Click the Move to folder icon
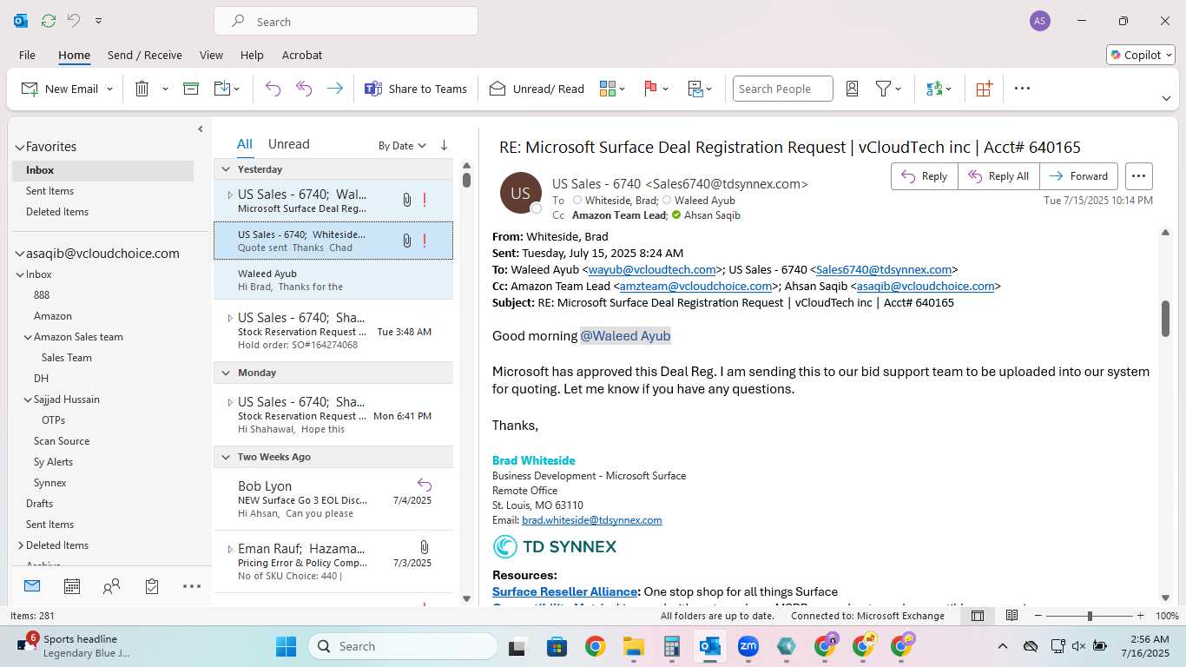Viewport: 1186px width, 667px height. click(221, 89)
